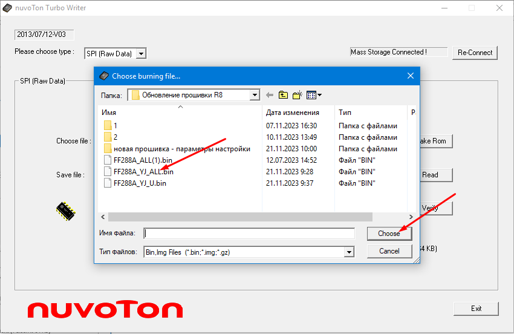Select the folder named 1

point(115,126)
